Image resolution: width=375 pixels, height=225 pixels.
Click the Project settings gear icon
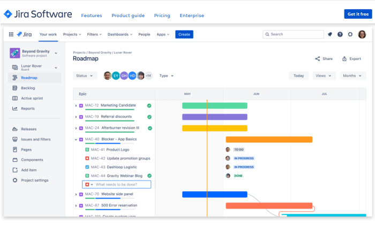(15, 181)
